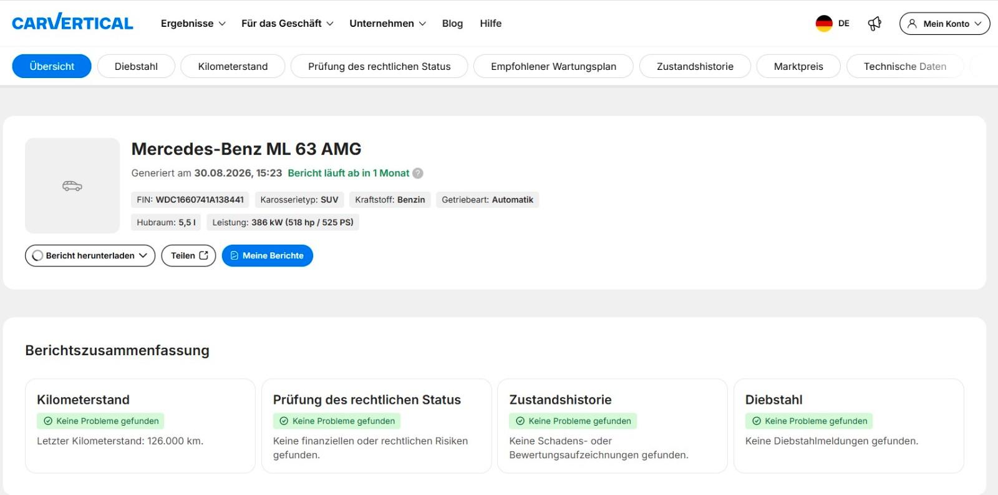This screenshot has width=998, height=495.
Task: Switch to the Technische Daten tab
Action: tap(904, 66)
